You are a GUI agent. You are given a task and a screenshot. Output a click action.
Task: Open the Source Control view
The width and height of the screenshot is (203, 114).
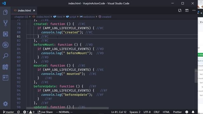click(5, 23)
